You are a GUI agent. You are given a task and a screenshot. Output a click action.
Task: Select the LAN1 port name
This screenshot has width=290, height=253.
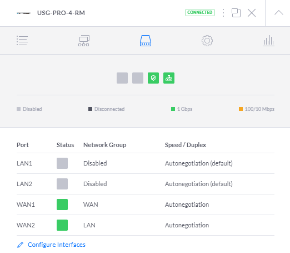tap(24, 163)
